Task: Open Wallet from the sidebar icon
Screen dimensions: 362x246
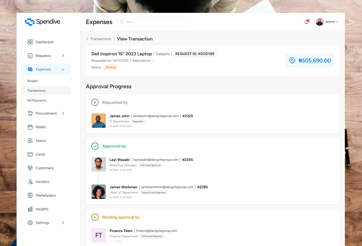Action: [x=30, y=127]
